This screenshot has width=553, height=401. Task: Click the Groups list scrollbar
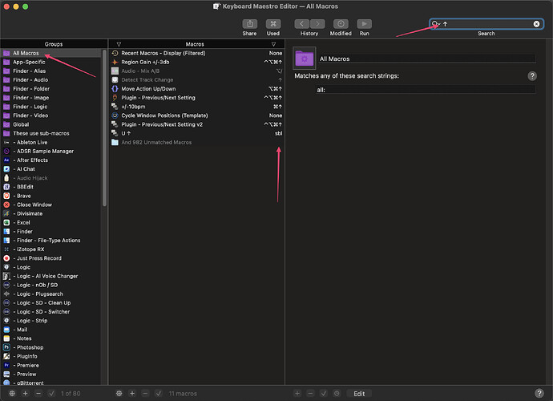pyautogui.click(x=104, y=128)
